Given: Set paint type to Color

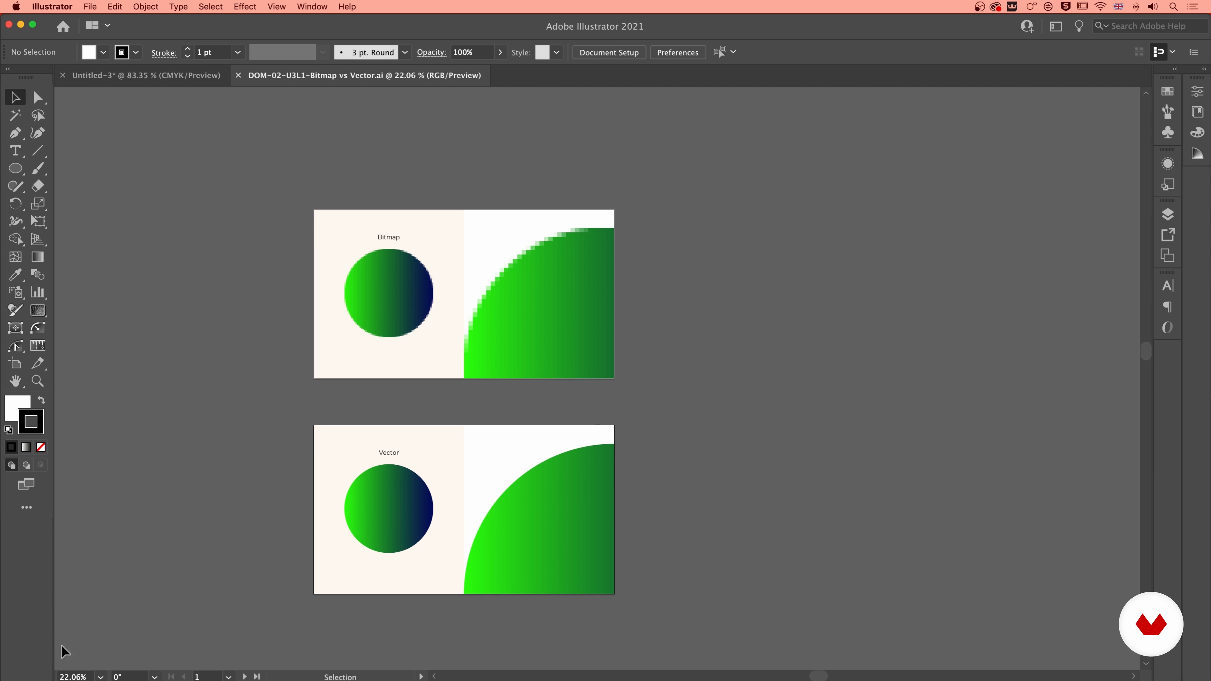Looking at the screenshot, I should click(11, 447).
